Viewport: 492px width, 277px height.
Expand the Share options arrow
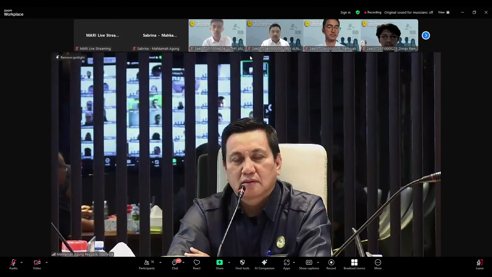(229, 262)
